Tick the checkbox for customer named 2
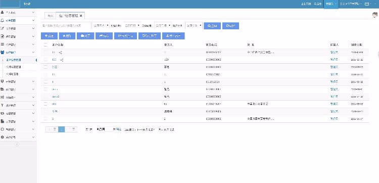This screenshot has width=379, height=183. coord(45,119)
